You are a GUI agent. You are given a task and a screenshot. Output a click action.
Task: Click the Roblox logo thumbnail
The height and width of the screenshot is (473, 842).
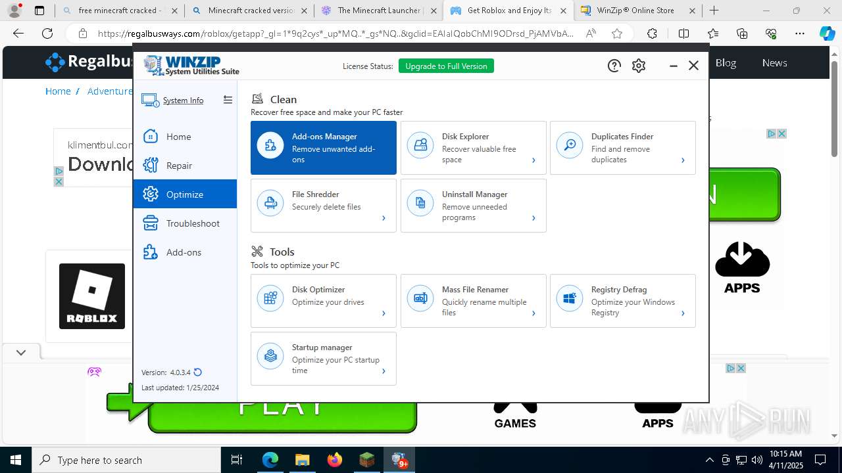[x=92, y=296]
